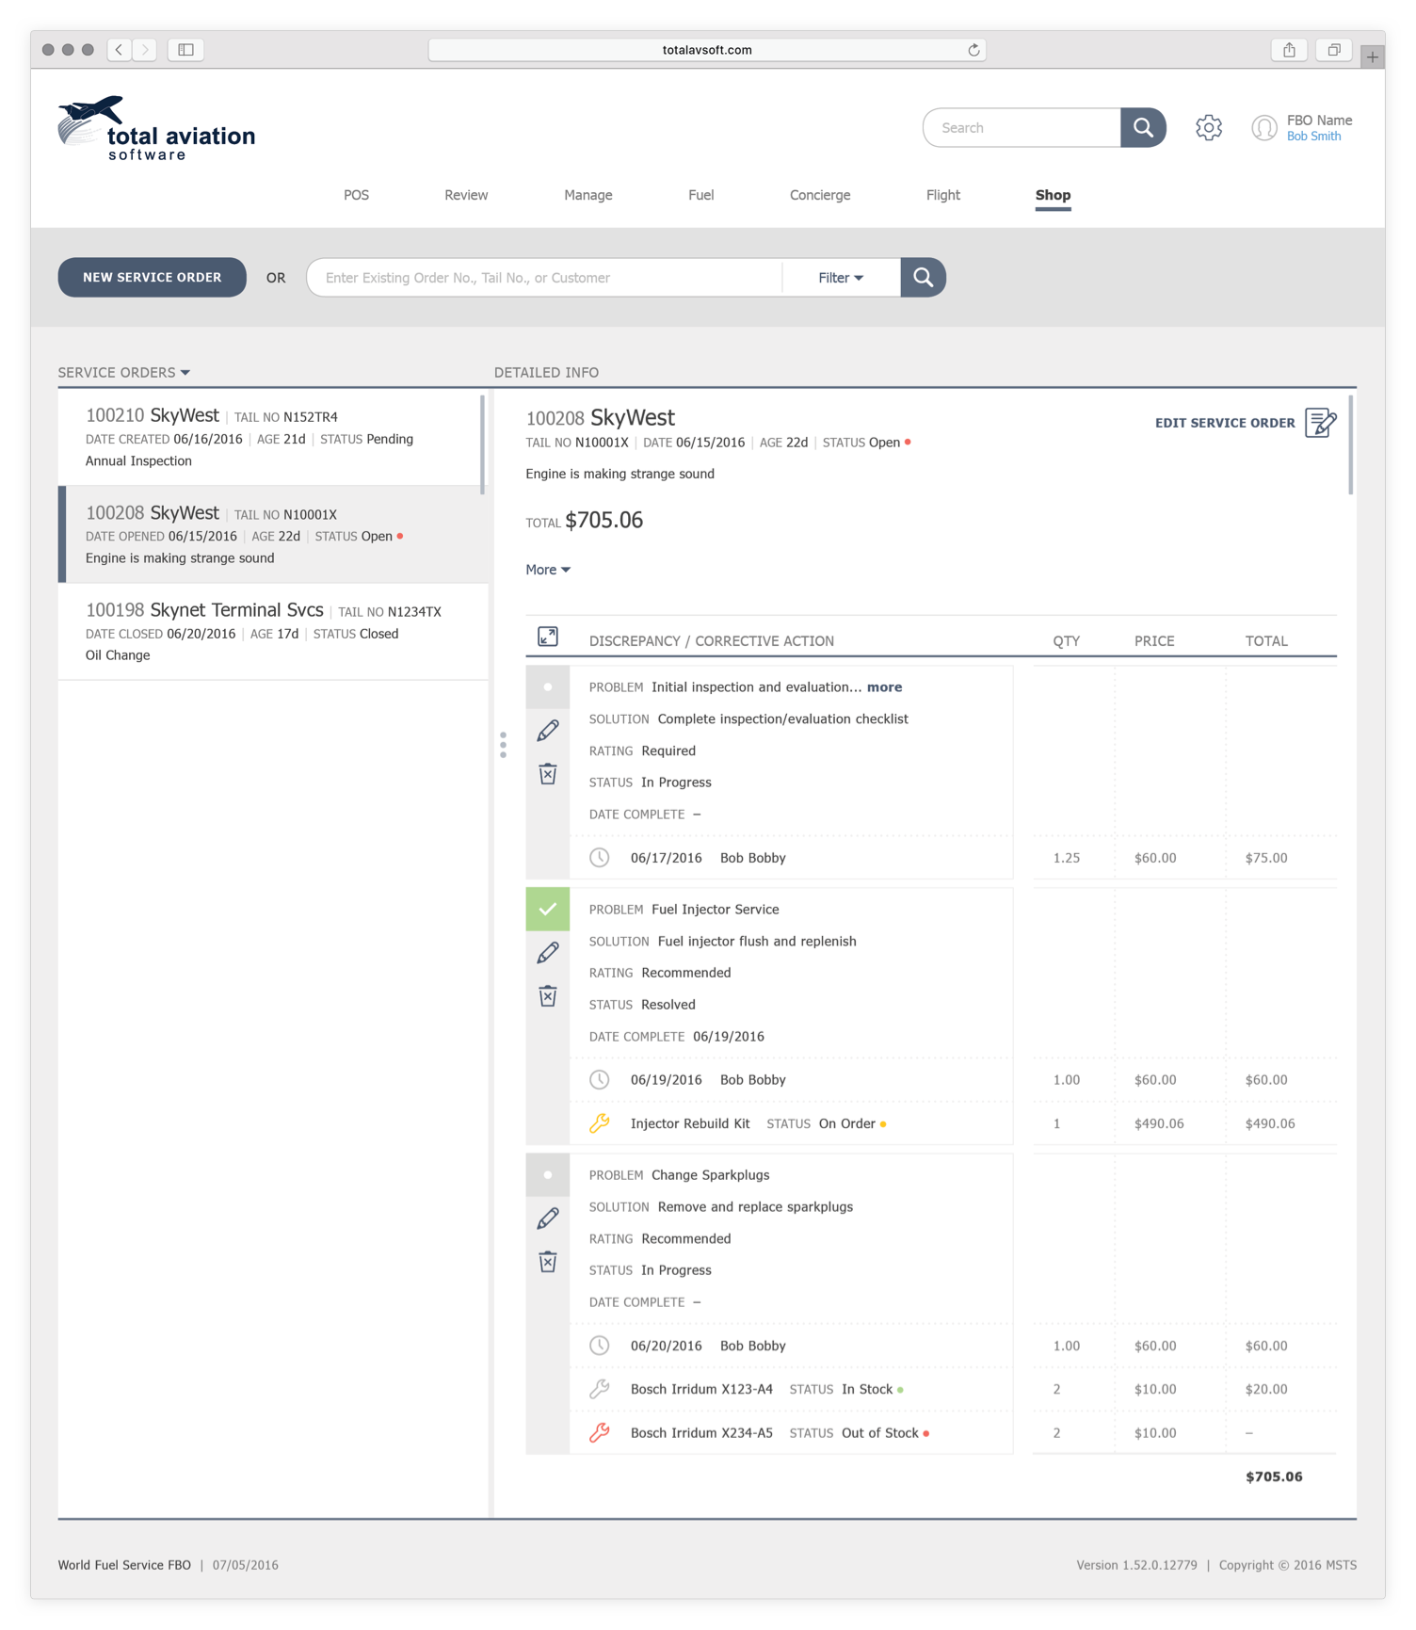Click browser sidebar toggle icon
The height and width of the screenshot is (1630, 1416).
coord(186,50)
